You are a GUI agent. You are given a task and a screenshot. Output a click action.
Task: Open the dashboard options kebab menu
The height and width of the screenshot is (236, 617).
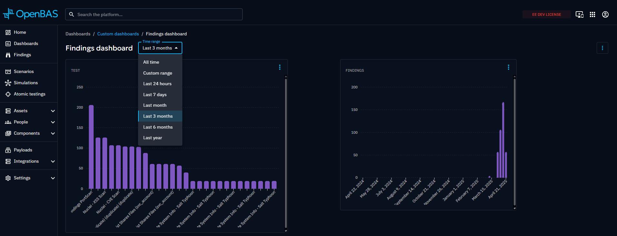point(602,48)
